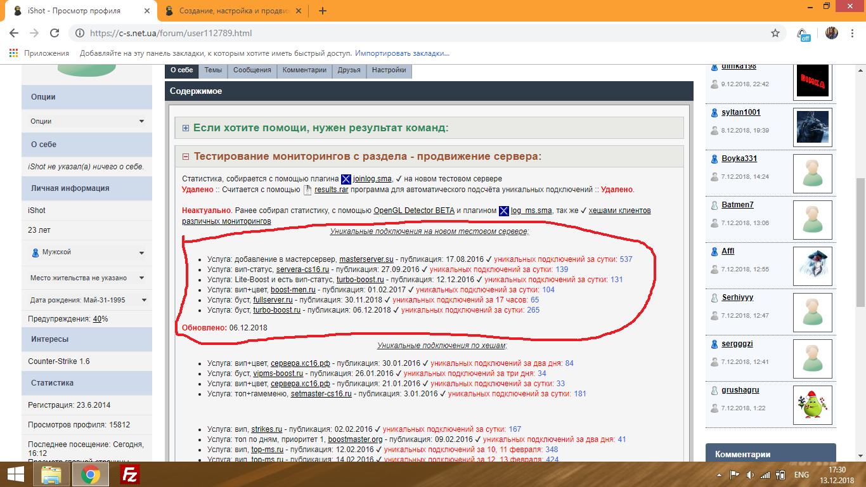The height and width of the screenshot is (487, 866).
Task: Open the strikes.ru link
Action: click(x=267, y=429)
